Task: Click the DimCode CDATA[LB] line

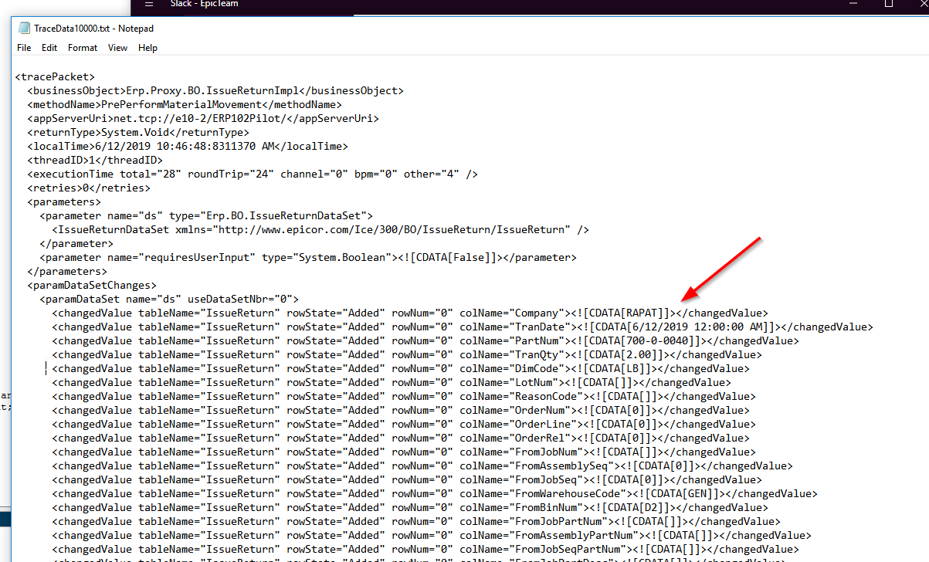Action: coord(401,369)
